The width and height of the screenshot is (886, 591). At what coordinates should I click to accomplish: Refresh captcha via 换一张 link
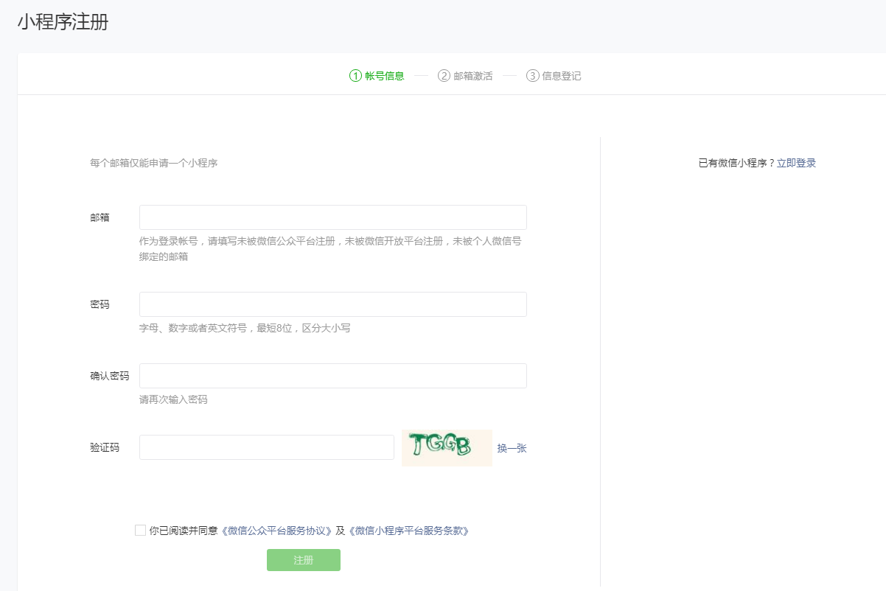pyautogui.click(x=512, y=448)
